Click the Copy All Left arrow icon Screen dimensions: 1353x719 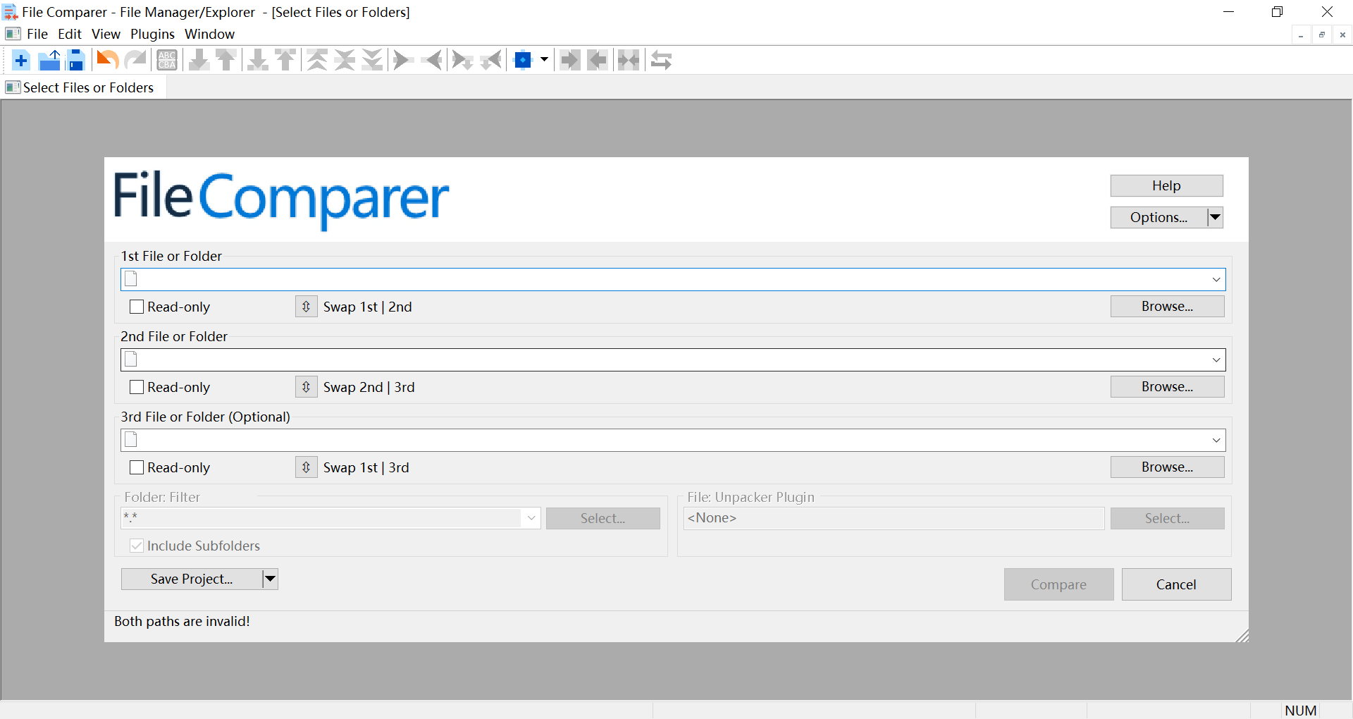tap(598, 61)
